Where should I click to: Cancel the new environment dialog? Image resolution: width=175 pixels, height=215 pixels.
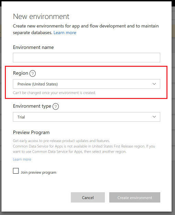(88, 197)
